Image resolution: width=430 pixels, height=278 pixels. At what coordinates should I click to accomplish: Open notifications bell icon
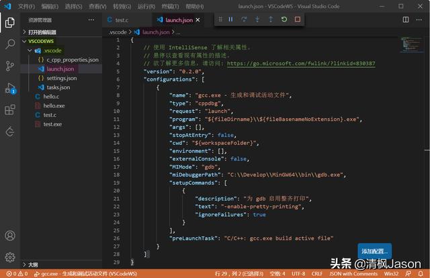[421, 273]
